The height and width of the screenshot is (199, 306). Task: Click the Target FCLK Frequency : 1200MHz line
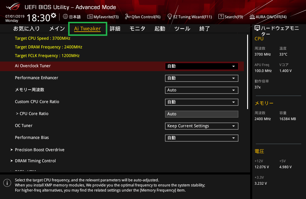(47, 56)
